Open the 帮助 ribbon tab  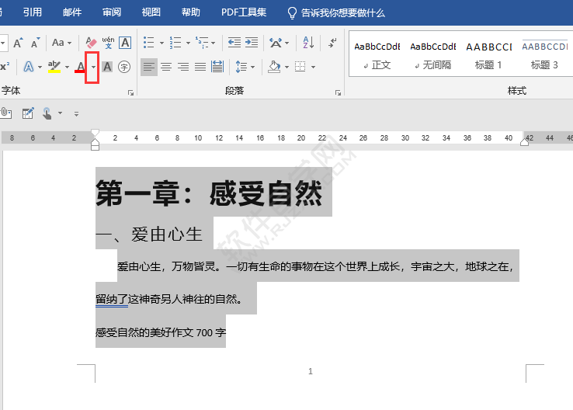point(191,12)
